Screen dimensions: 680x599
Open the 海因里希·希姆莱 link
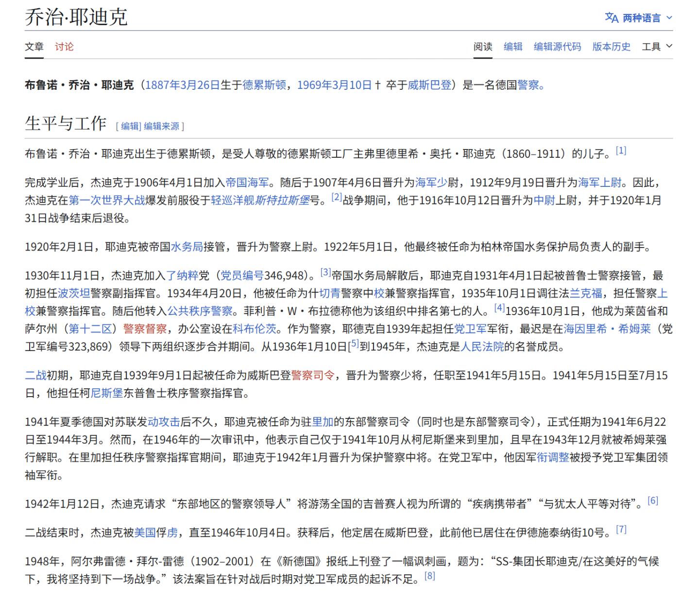[607, 329]
